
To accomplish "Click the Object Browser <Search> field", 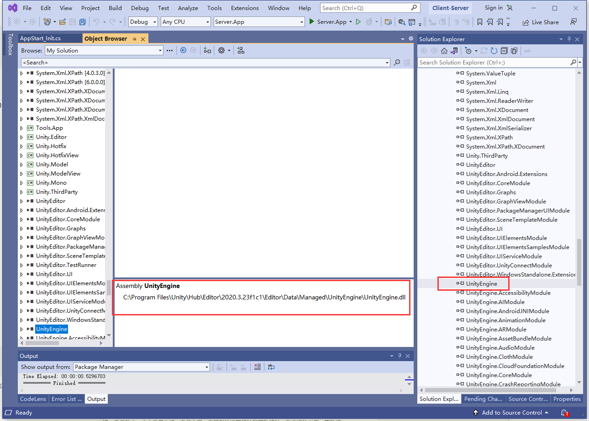I will pyautogui.click(x=205, y=62).
